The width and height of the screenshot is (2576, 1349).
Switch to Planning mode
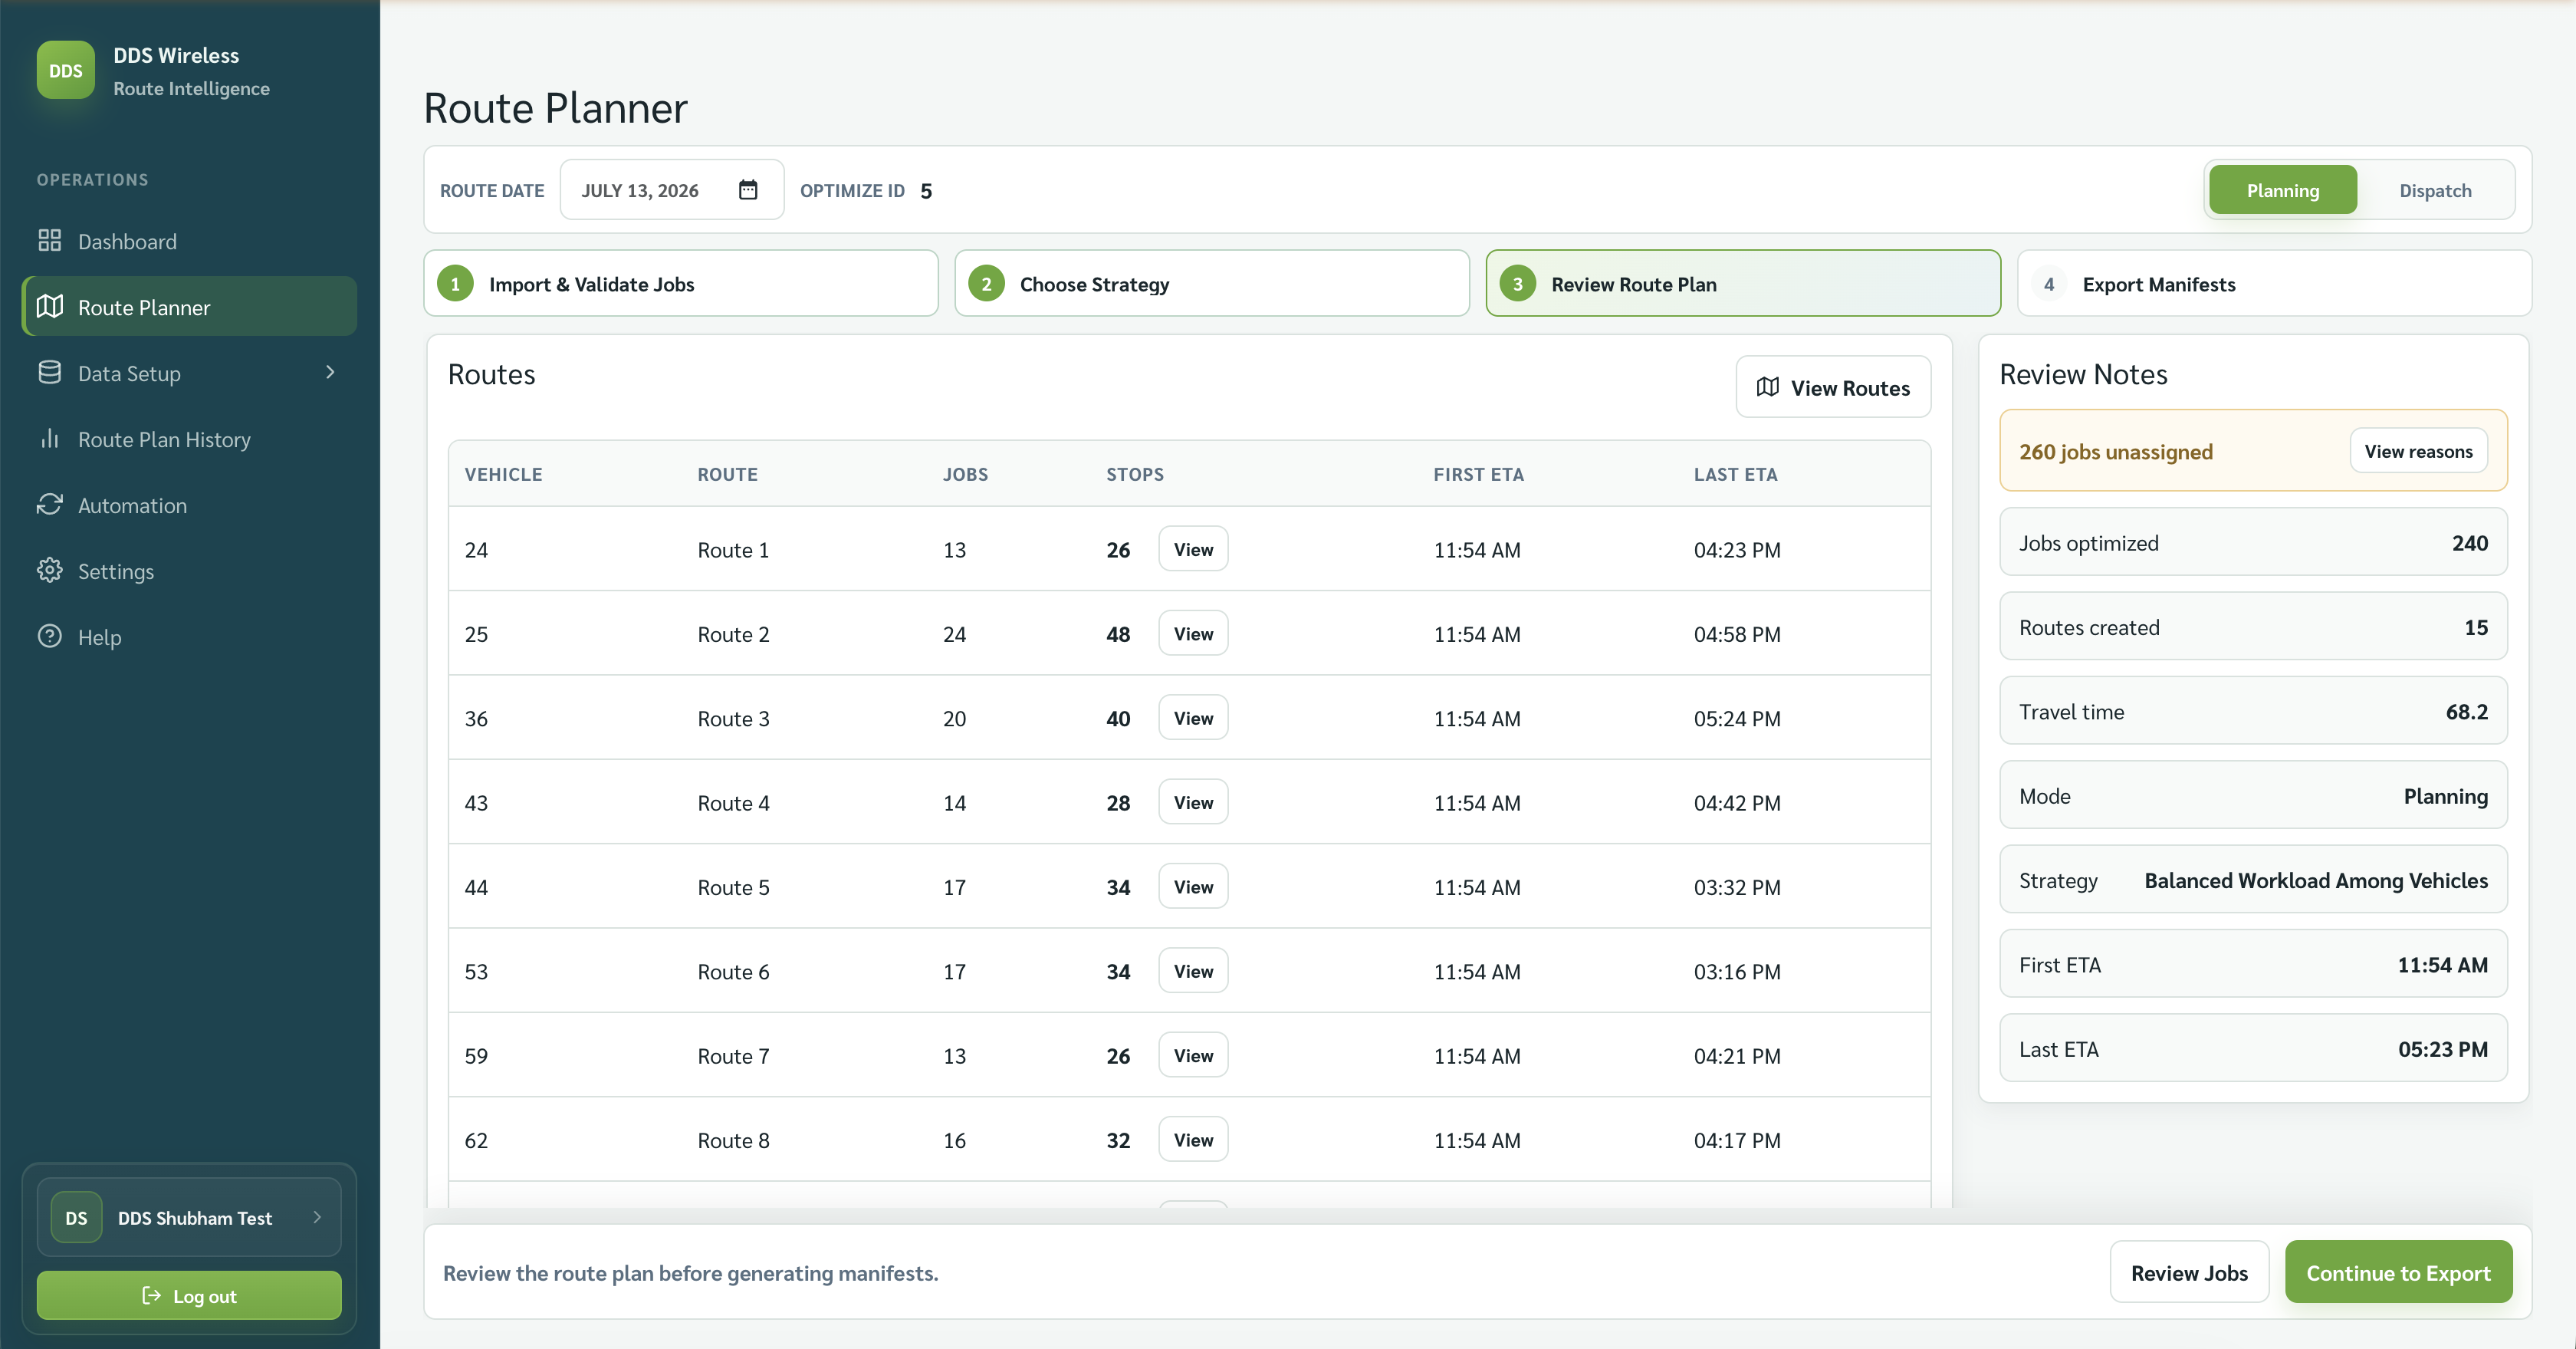click(x=2283, y=190)
